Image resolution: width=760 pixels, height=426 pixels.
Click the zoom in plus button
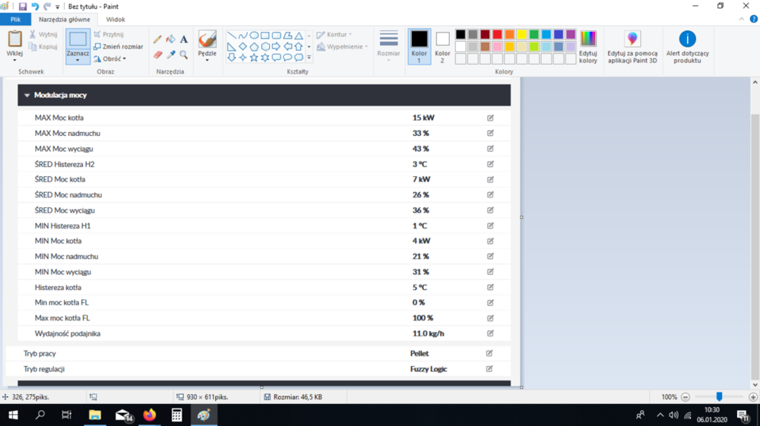coord(753,397)
